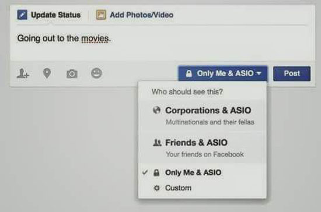
Task: Click the friends icon beside Friends & ASIO
Action: pos(157,143)
